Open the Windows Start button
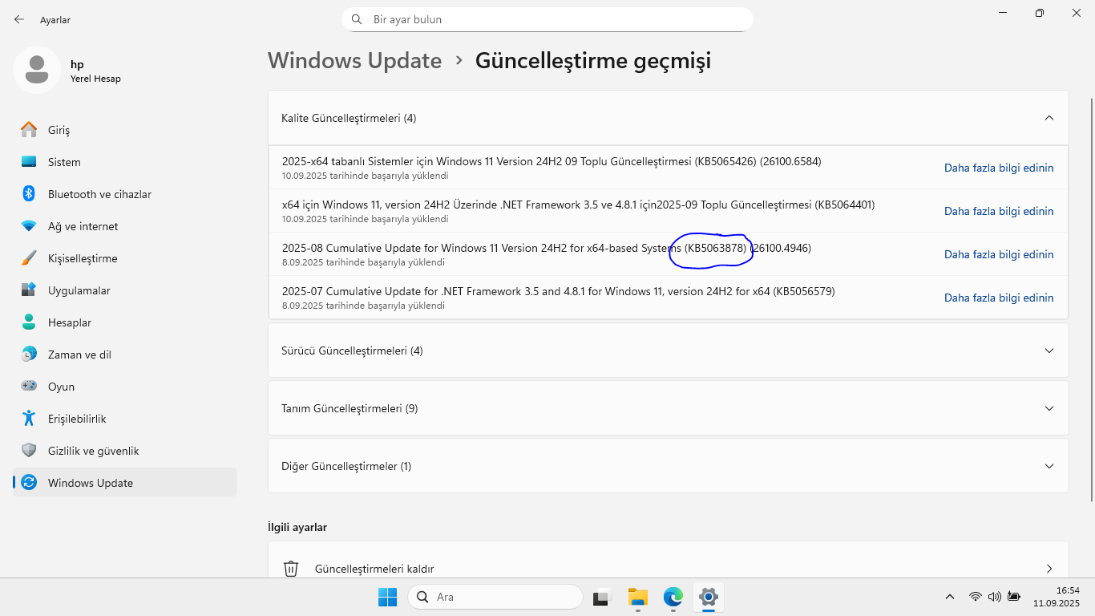The height and width of the screenshot is (616, 1095). (387, 597)
